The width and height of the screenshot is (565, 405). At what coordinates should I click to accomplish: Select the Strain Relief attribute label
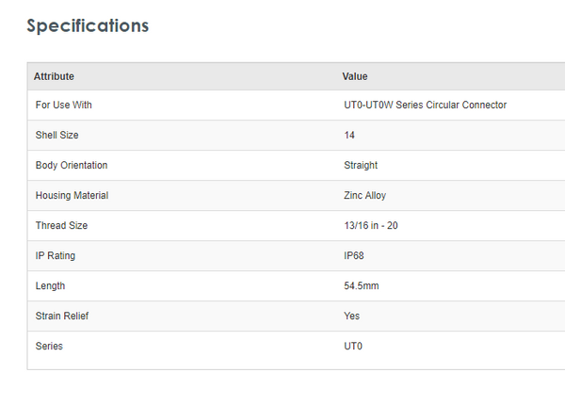click(x=62, y=316)
